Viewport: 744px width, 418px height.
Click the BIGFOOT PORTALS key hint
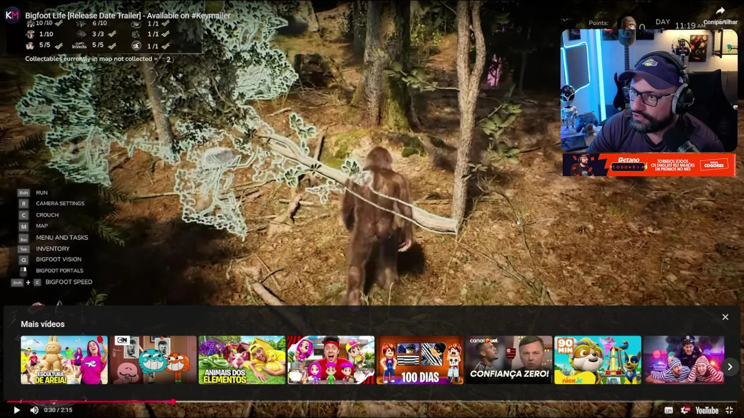click(x=59, y=271)
